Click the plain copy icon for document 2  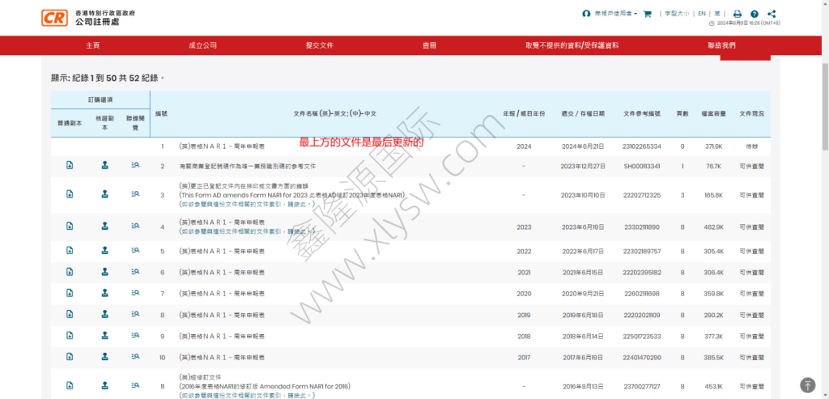tap(70, 165)
